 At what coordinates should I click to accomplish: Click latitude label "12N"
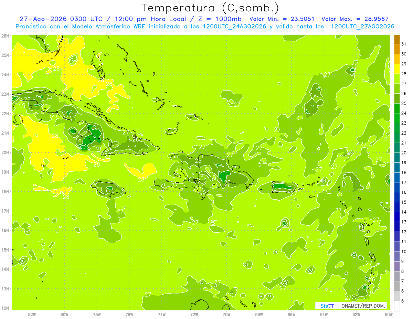(x=5, y=308)
